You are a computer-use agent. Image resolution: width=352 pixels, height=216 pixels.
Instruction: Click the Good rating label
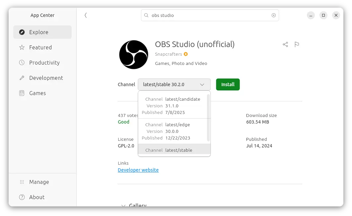click(123, 122)
